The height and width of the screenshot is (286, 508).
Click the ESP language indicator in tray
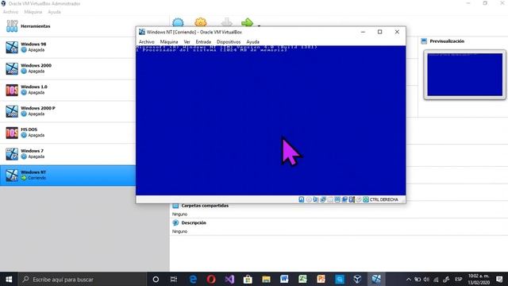(x=458, y=279)
